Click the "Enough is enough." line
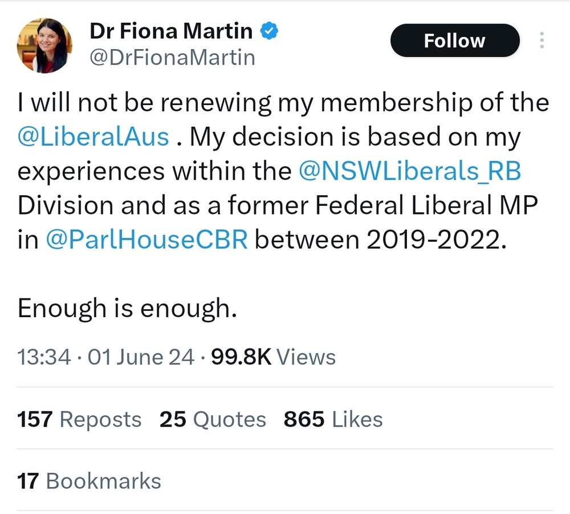Viewport: 570px width, 514px height. pos(127,309)
